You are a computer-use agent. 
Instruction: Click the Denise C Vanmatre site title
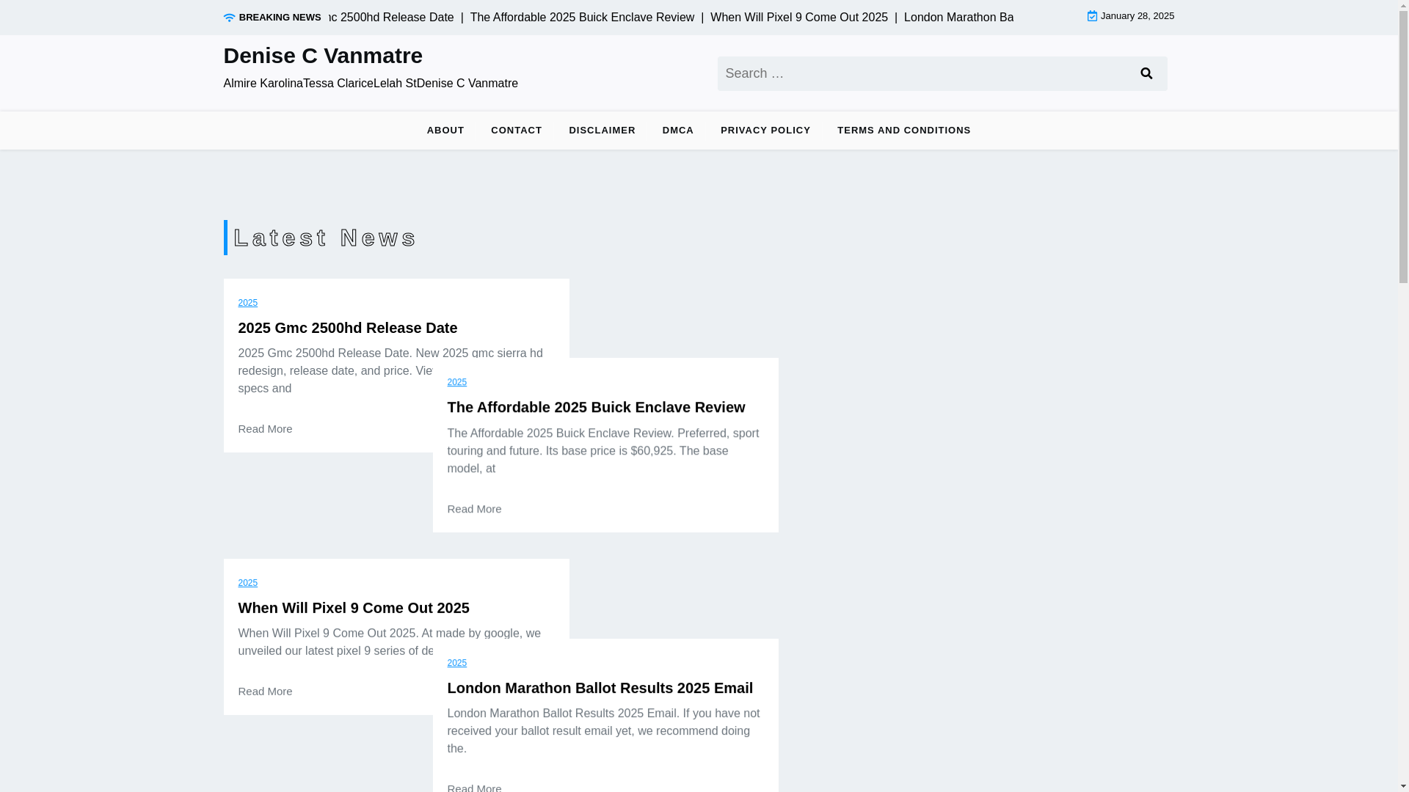[323, 56]
